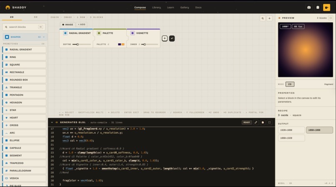
Task: Select the Segment block
Action: click(24, 155)
